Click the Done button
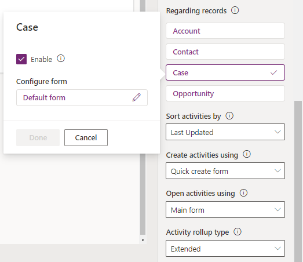The image size is (303, 262). pos(38,138)
